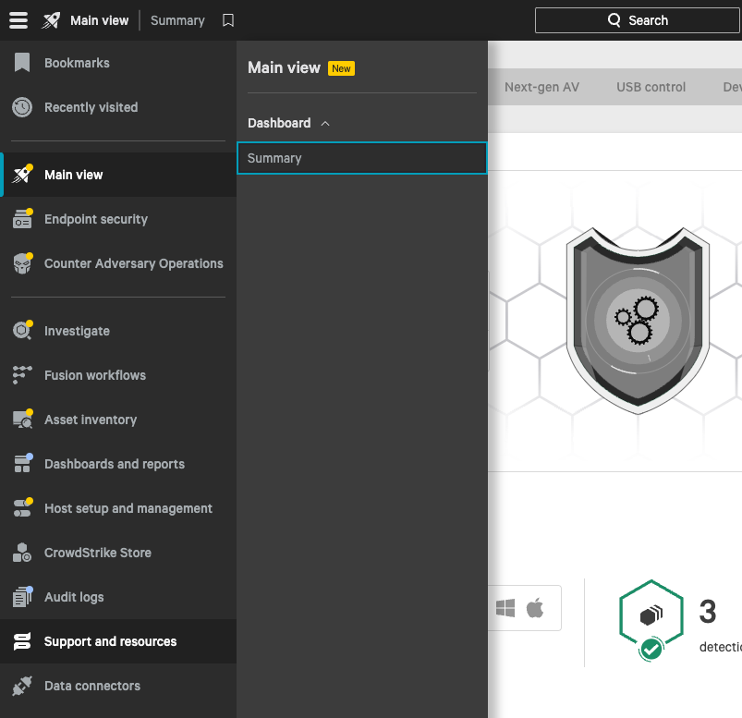Switch to the USB control tab
742x718 pixels.
[x=651, y=87]
